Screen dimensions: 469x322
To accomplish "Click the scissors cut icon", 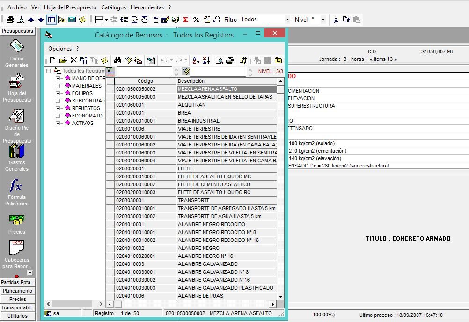I will click(x=336, y=20).
